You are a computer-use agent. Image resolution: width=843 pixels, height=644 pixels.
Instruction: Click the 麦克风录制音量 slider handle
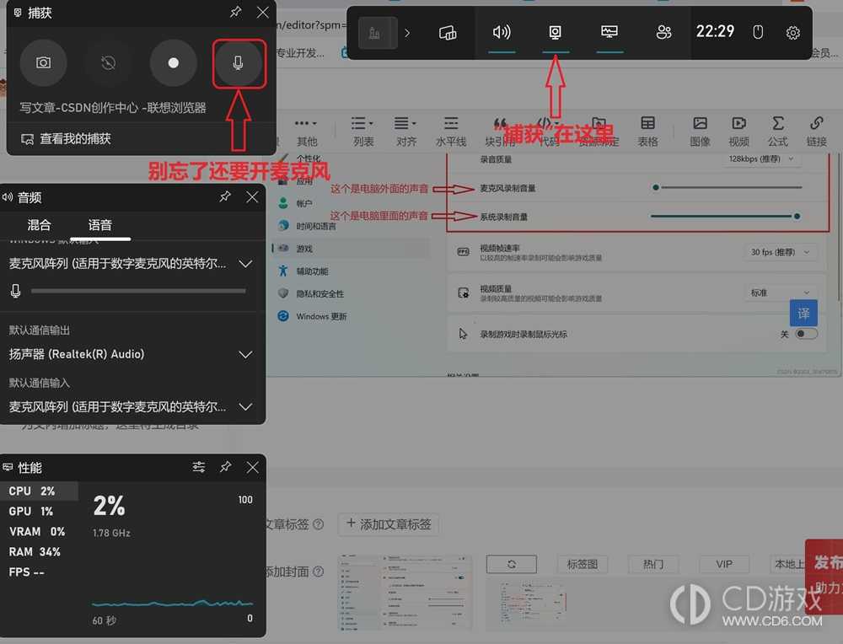pyautogui.click(x=654, y=189)
